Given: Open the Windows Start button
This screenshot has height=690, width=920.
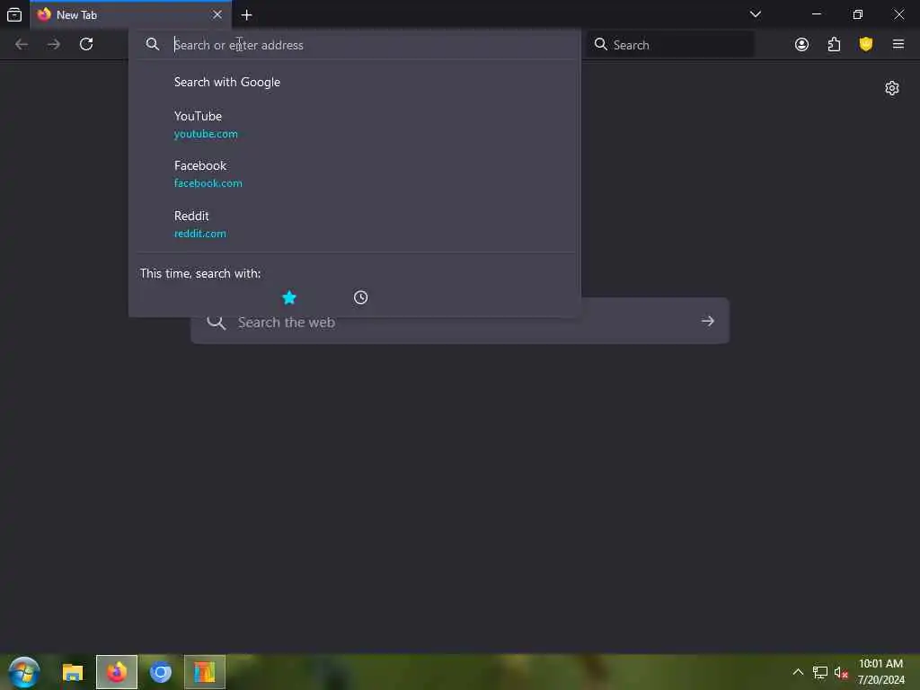Looking at the screenshot, I should click(x=24, y=672).
